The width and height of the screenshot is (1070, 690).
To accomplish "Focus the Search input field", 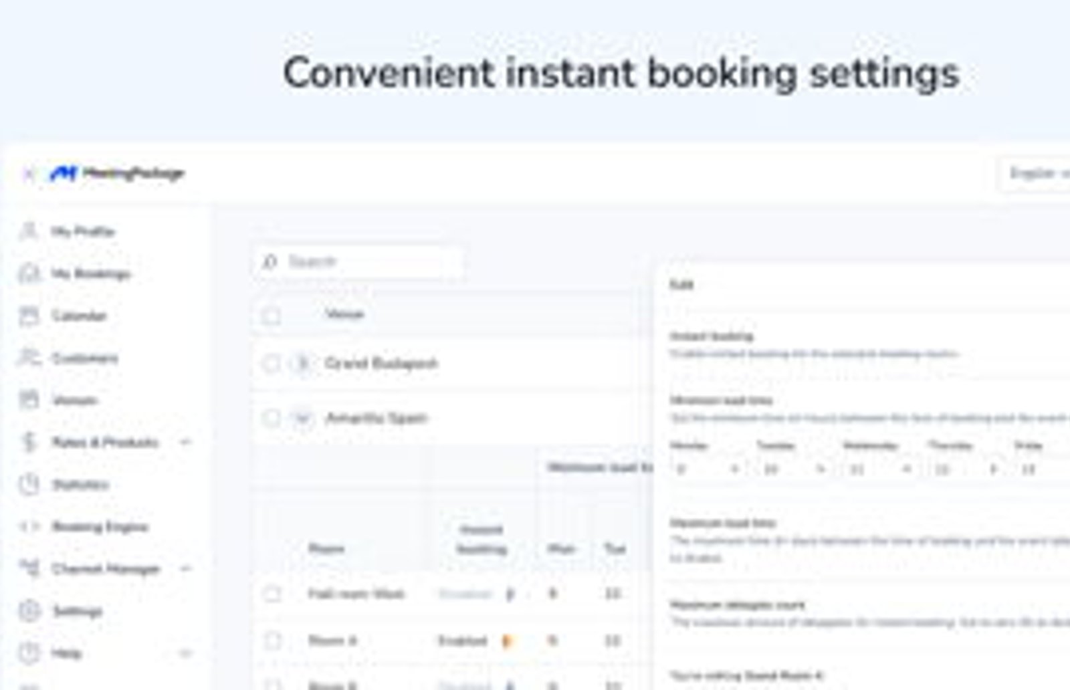I will pos(358,261).
